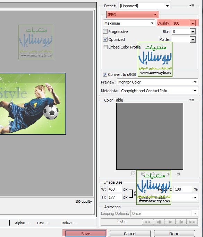Click the Save button
The width and height of the screenshot is (203, 237).
[86, 234]
